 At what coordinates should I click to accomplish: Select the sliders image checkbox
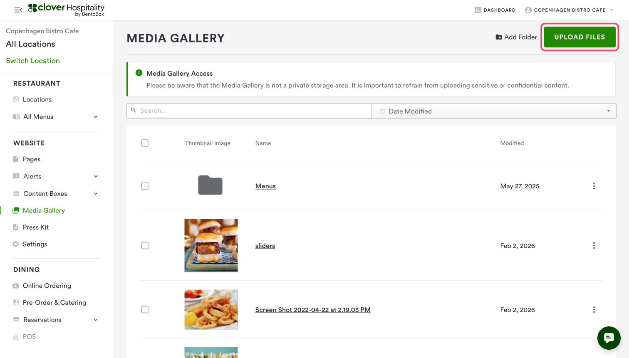(145, 246)
